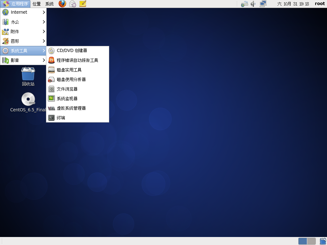This screenshot has width=327, height=245.
Task: Choose 系统监视器 menu entry
Action: 78,99
